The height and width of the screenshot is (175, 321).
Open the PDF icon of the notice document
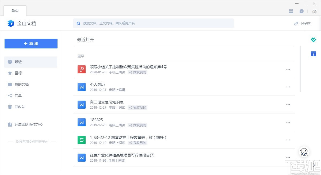pyautogui.click(x=81, y=69)
